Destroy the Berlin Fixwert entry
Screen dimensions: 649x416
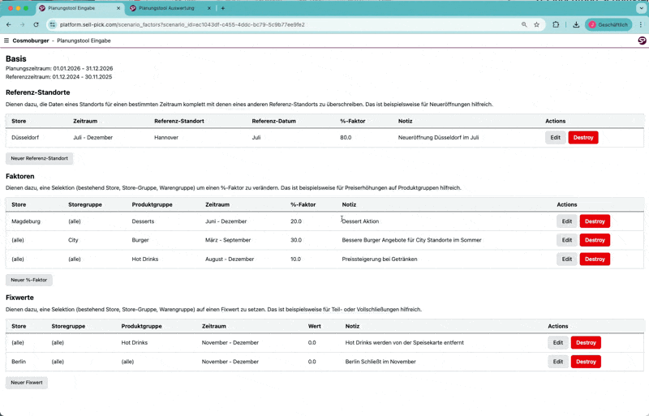click(586, 362)
